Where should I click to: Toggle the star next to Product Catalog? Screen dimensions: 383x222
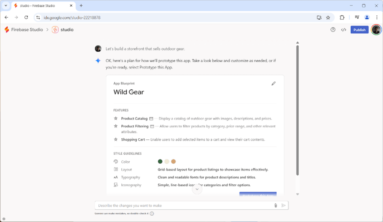pos(116,118)
